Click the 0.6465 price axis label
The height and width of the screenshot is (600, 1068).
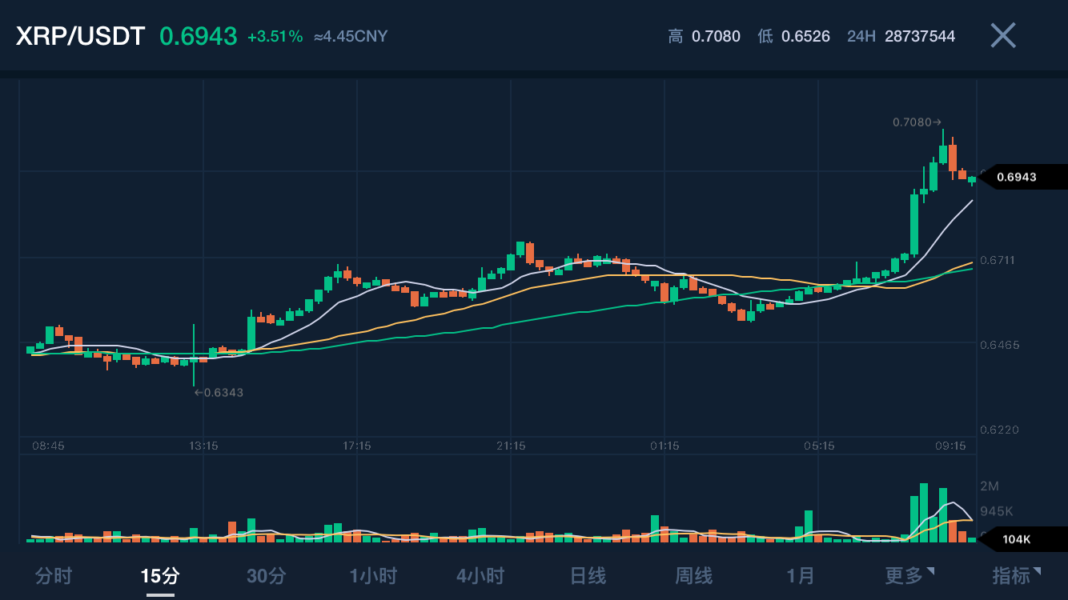pos(1000,346)
